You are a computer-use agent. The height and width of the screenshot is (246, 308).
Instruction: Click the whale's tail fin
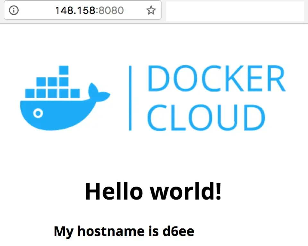[x=99, y=92]
